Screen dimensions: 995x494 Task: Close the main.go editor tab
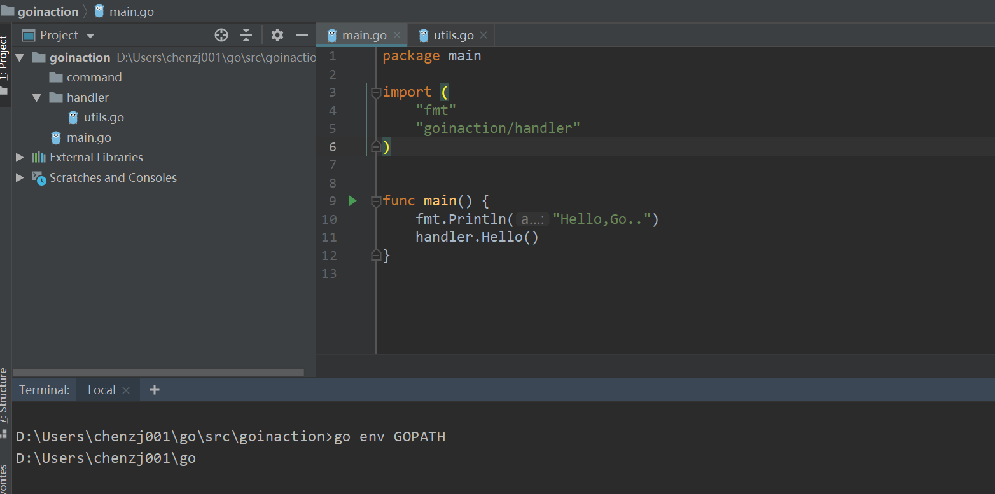[397, 35]
